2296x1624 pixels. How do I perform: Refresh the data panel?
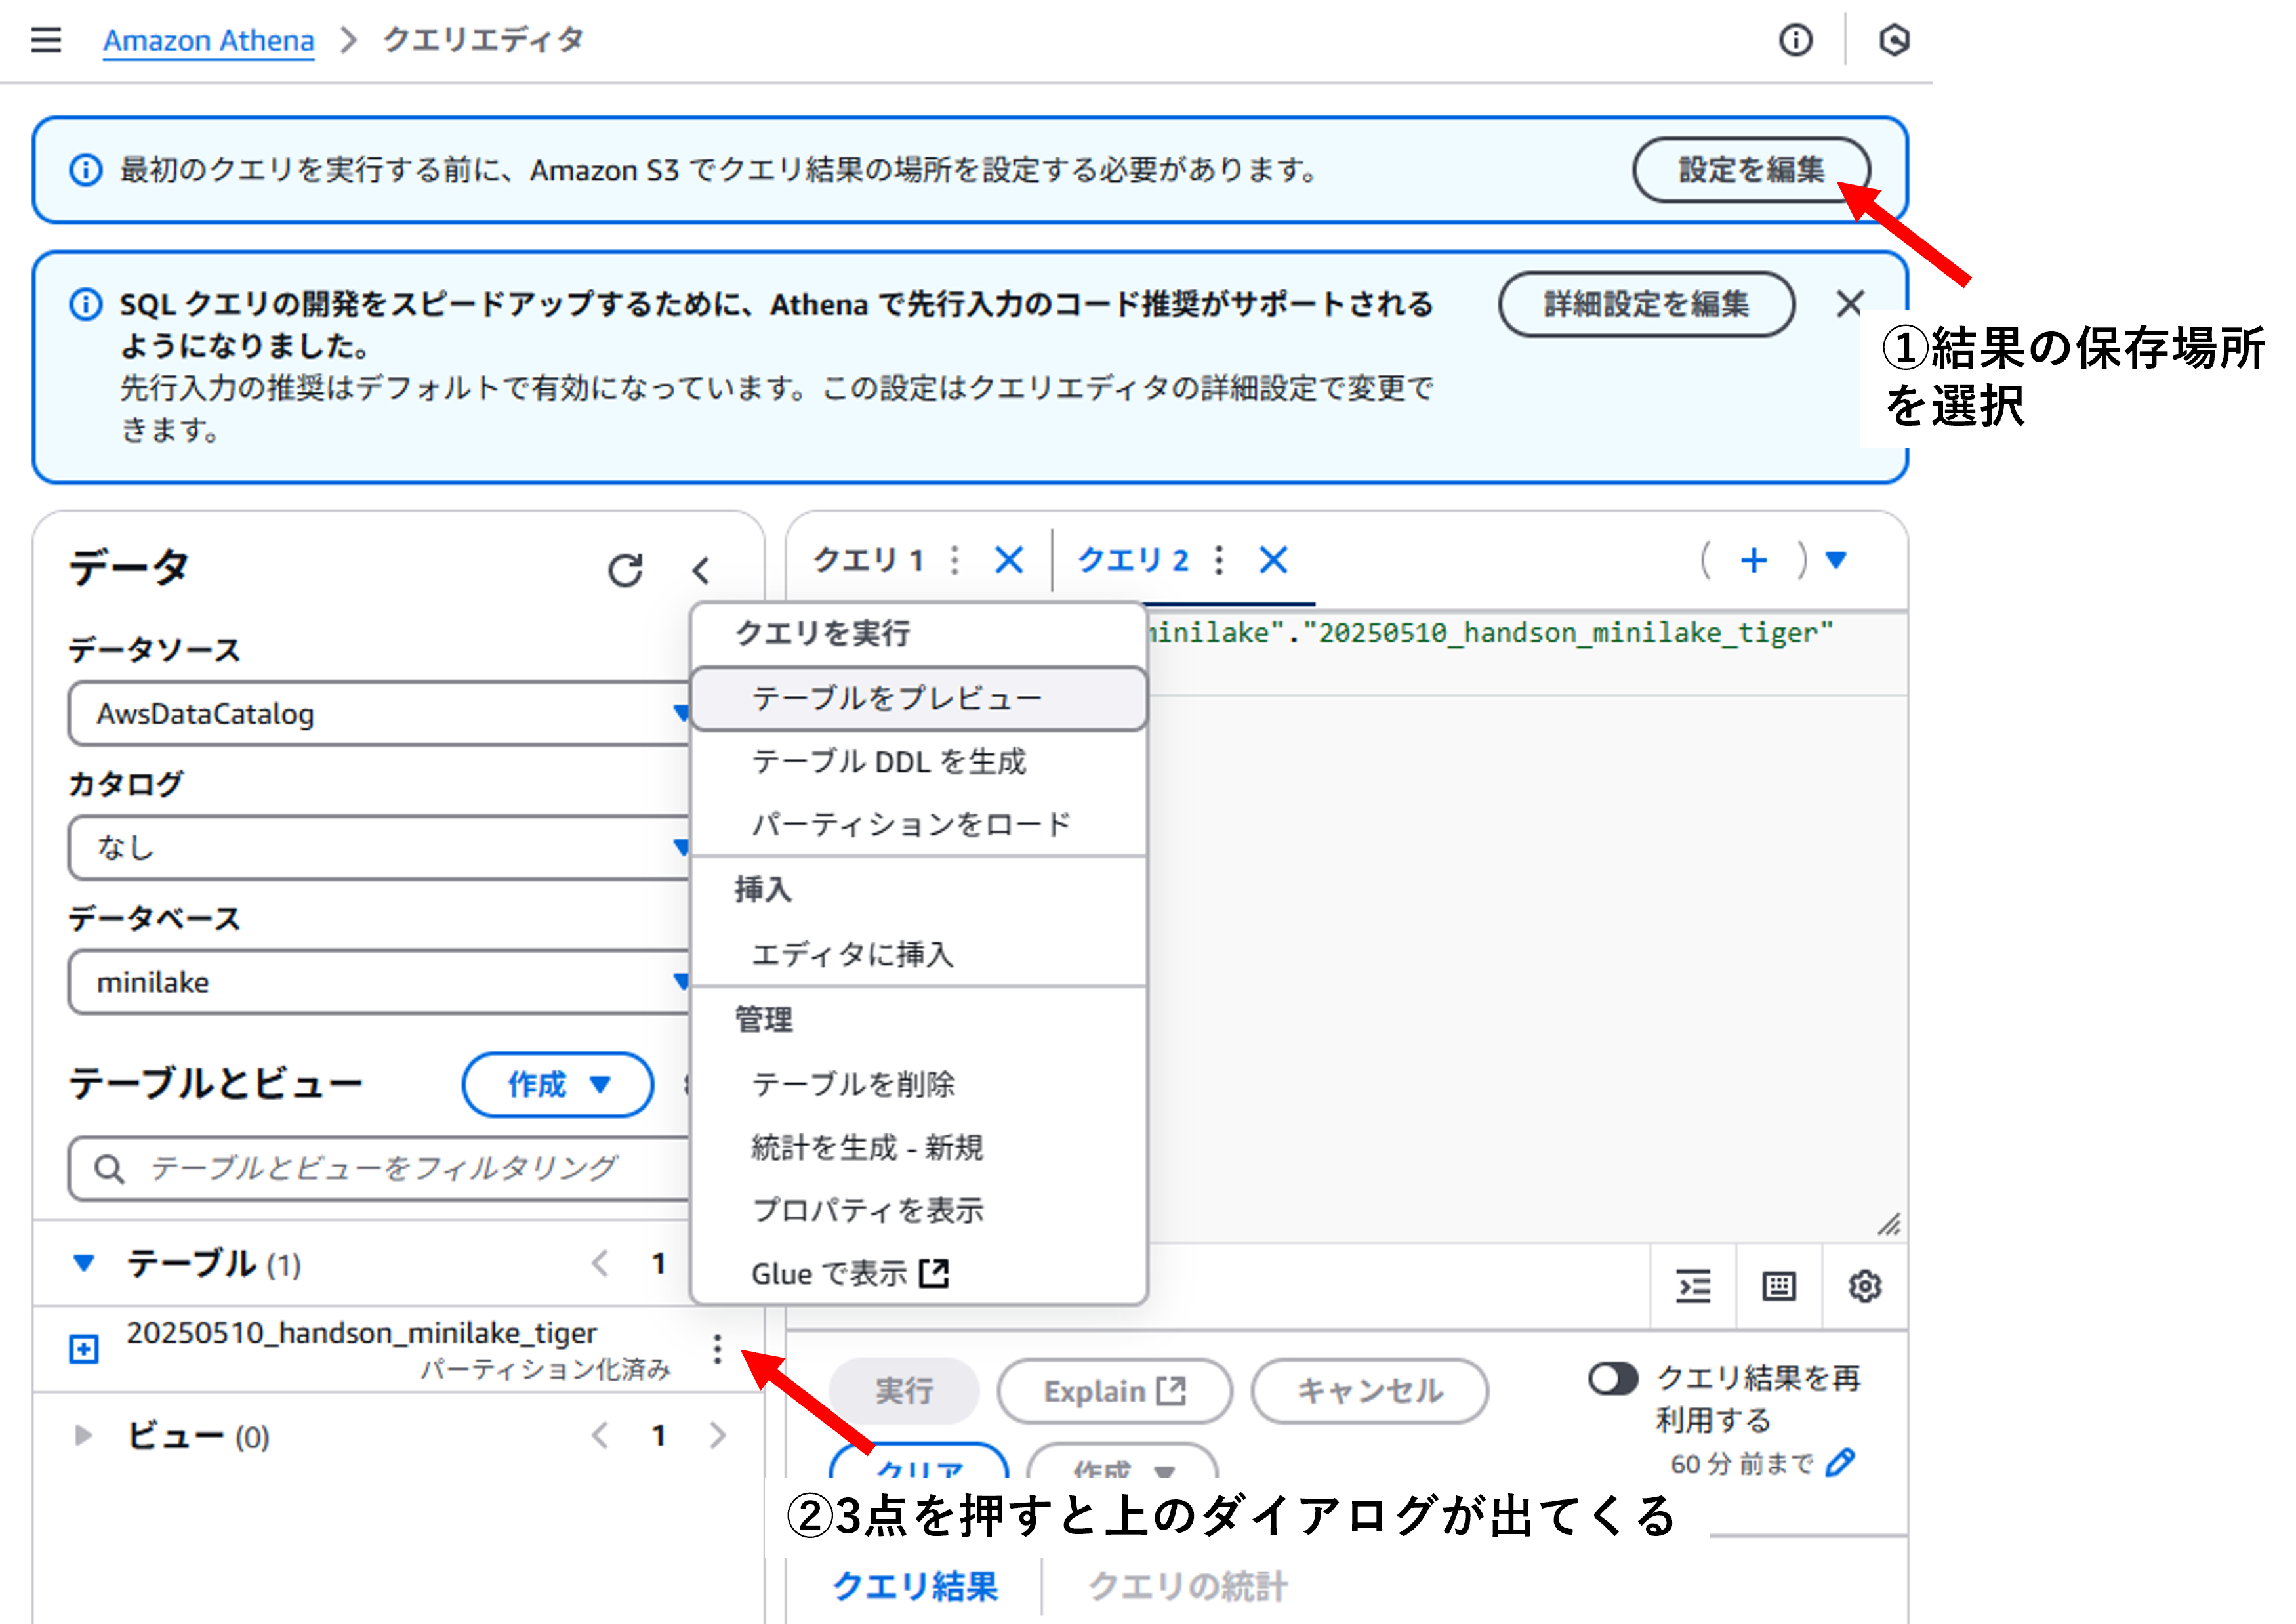click(625, 570)
